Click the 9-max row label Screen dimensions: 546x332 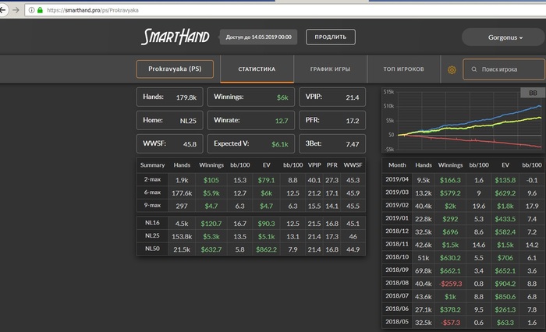[152, 205]
